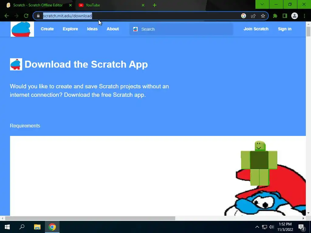This screenshot has width=311, height=233.
Task: Click the Scratch search input field
Action: (x=181, y=29)
